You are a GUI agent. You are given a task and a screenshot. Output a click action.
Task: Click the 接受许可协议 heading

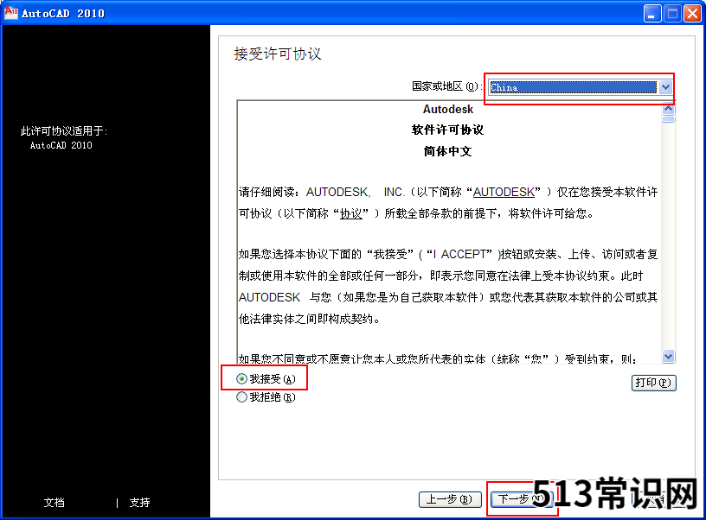[278, 54]
